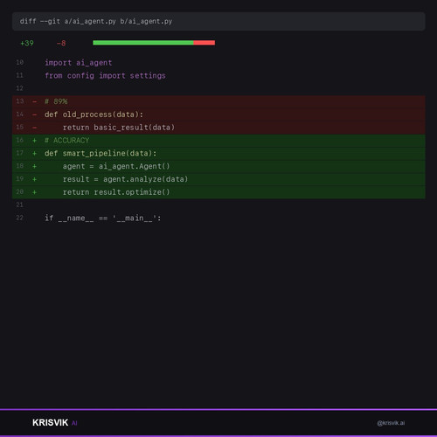Screen dimensions: 437x437
Task: Click the plus marker on line 17
Action: tap(35, 154)
